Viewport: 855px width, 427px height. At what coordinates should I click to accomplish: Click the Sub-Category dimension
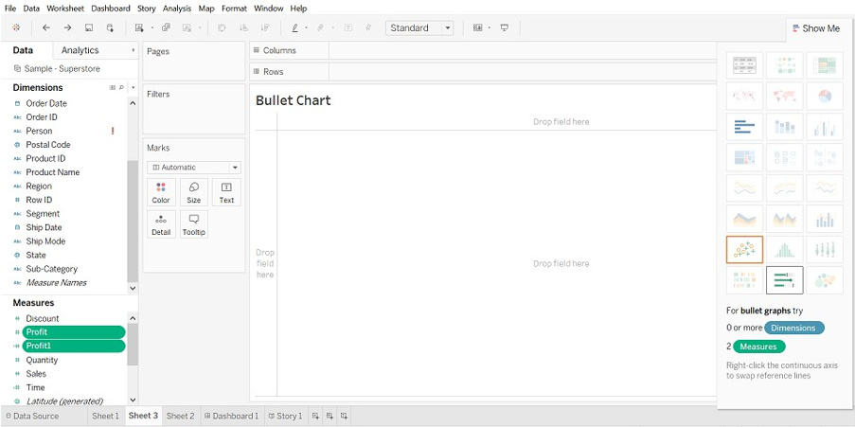pyautogui.click(x=52, y=269)
